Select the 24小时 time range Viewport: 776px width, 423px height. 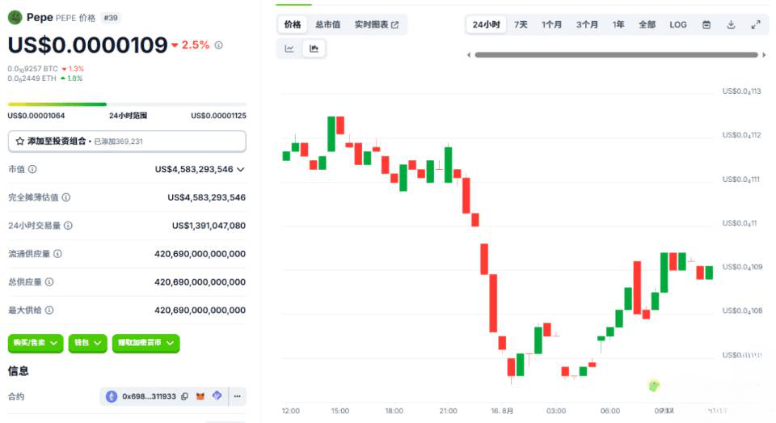tap(486, 25)
